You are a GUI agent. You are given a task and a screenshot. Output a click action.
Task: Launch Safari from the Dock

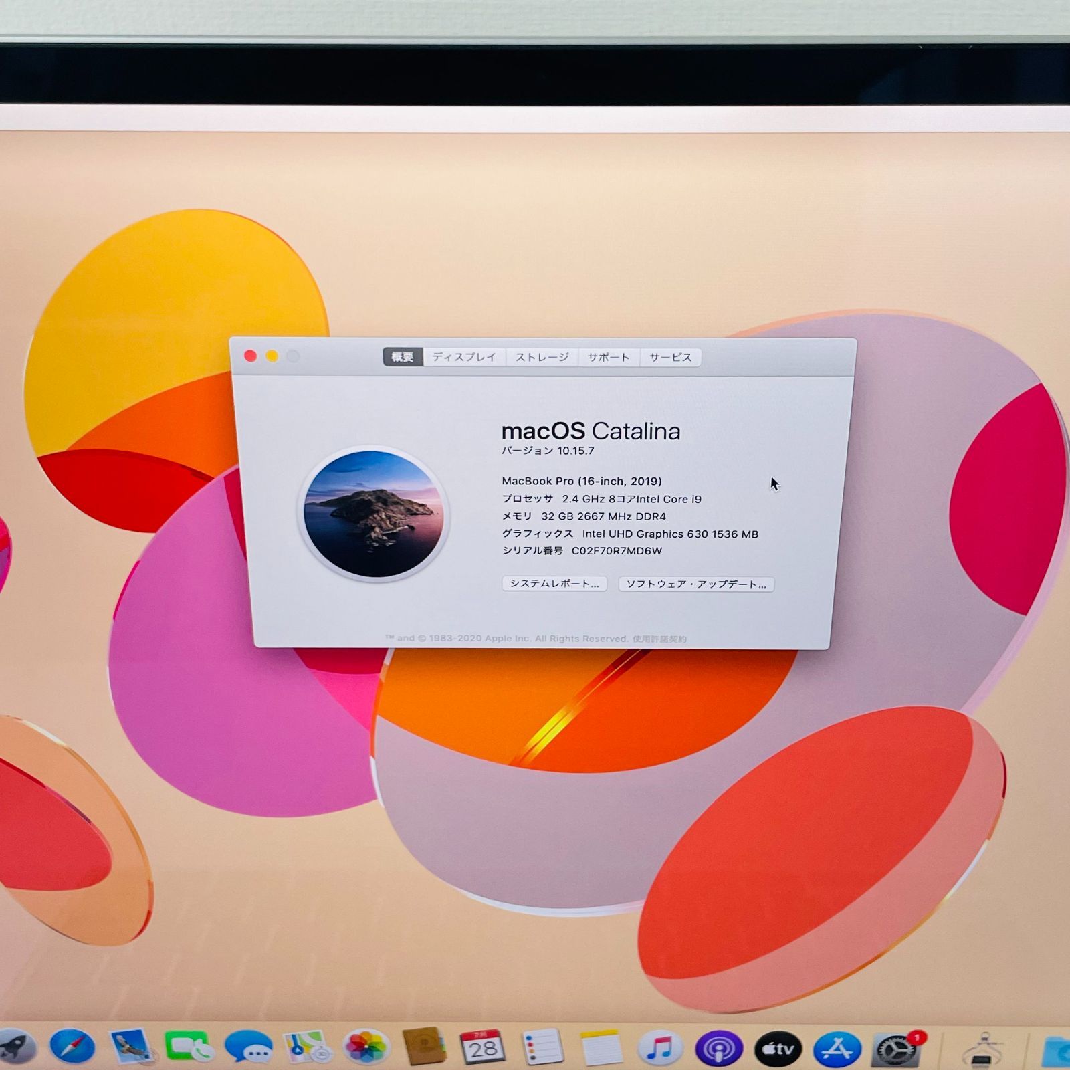[73, 1047]
